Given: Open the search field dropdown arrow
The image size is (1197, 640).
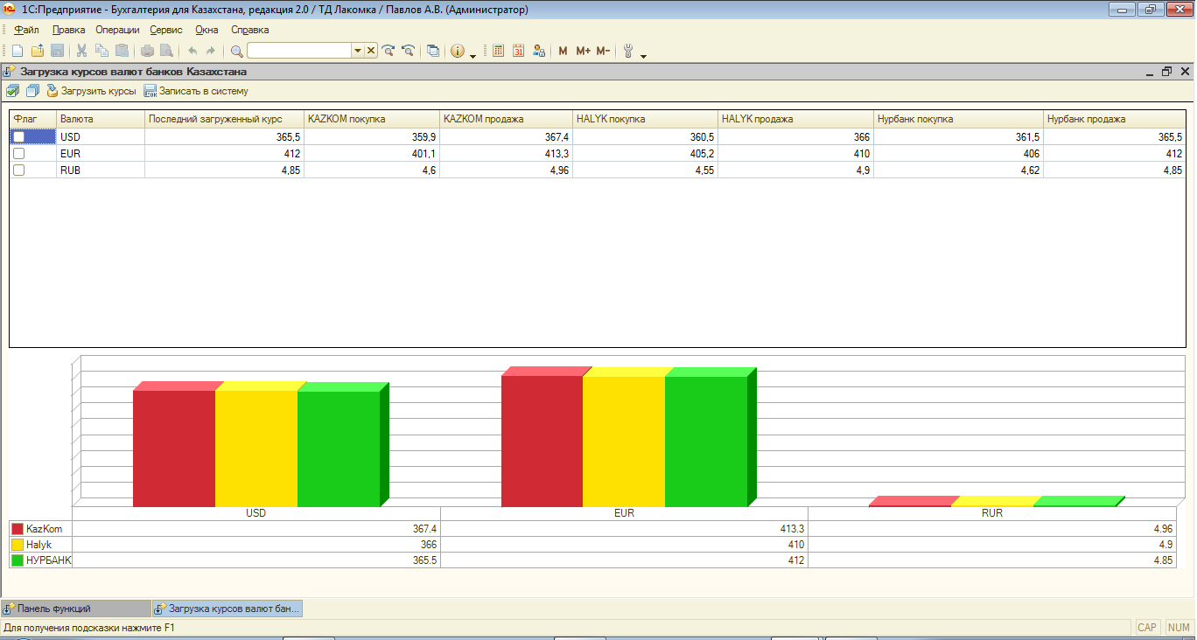Looking at the screenshot, I should (357, 51).
